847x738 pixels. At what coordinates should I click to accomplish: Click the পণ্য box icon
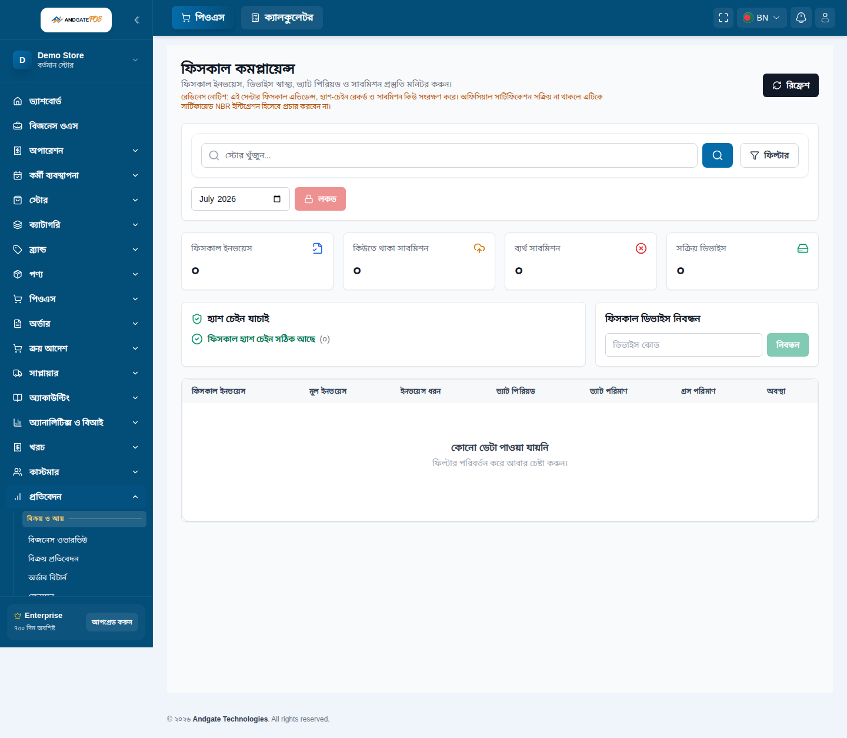coord(18,274)
